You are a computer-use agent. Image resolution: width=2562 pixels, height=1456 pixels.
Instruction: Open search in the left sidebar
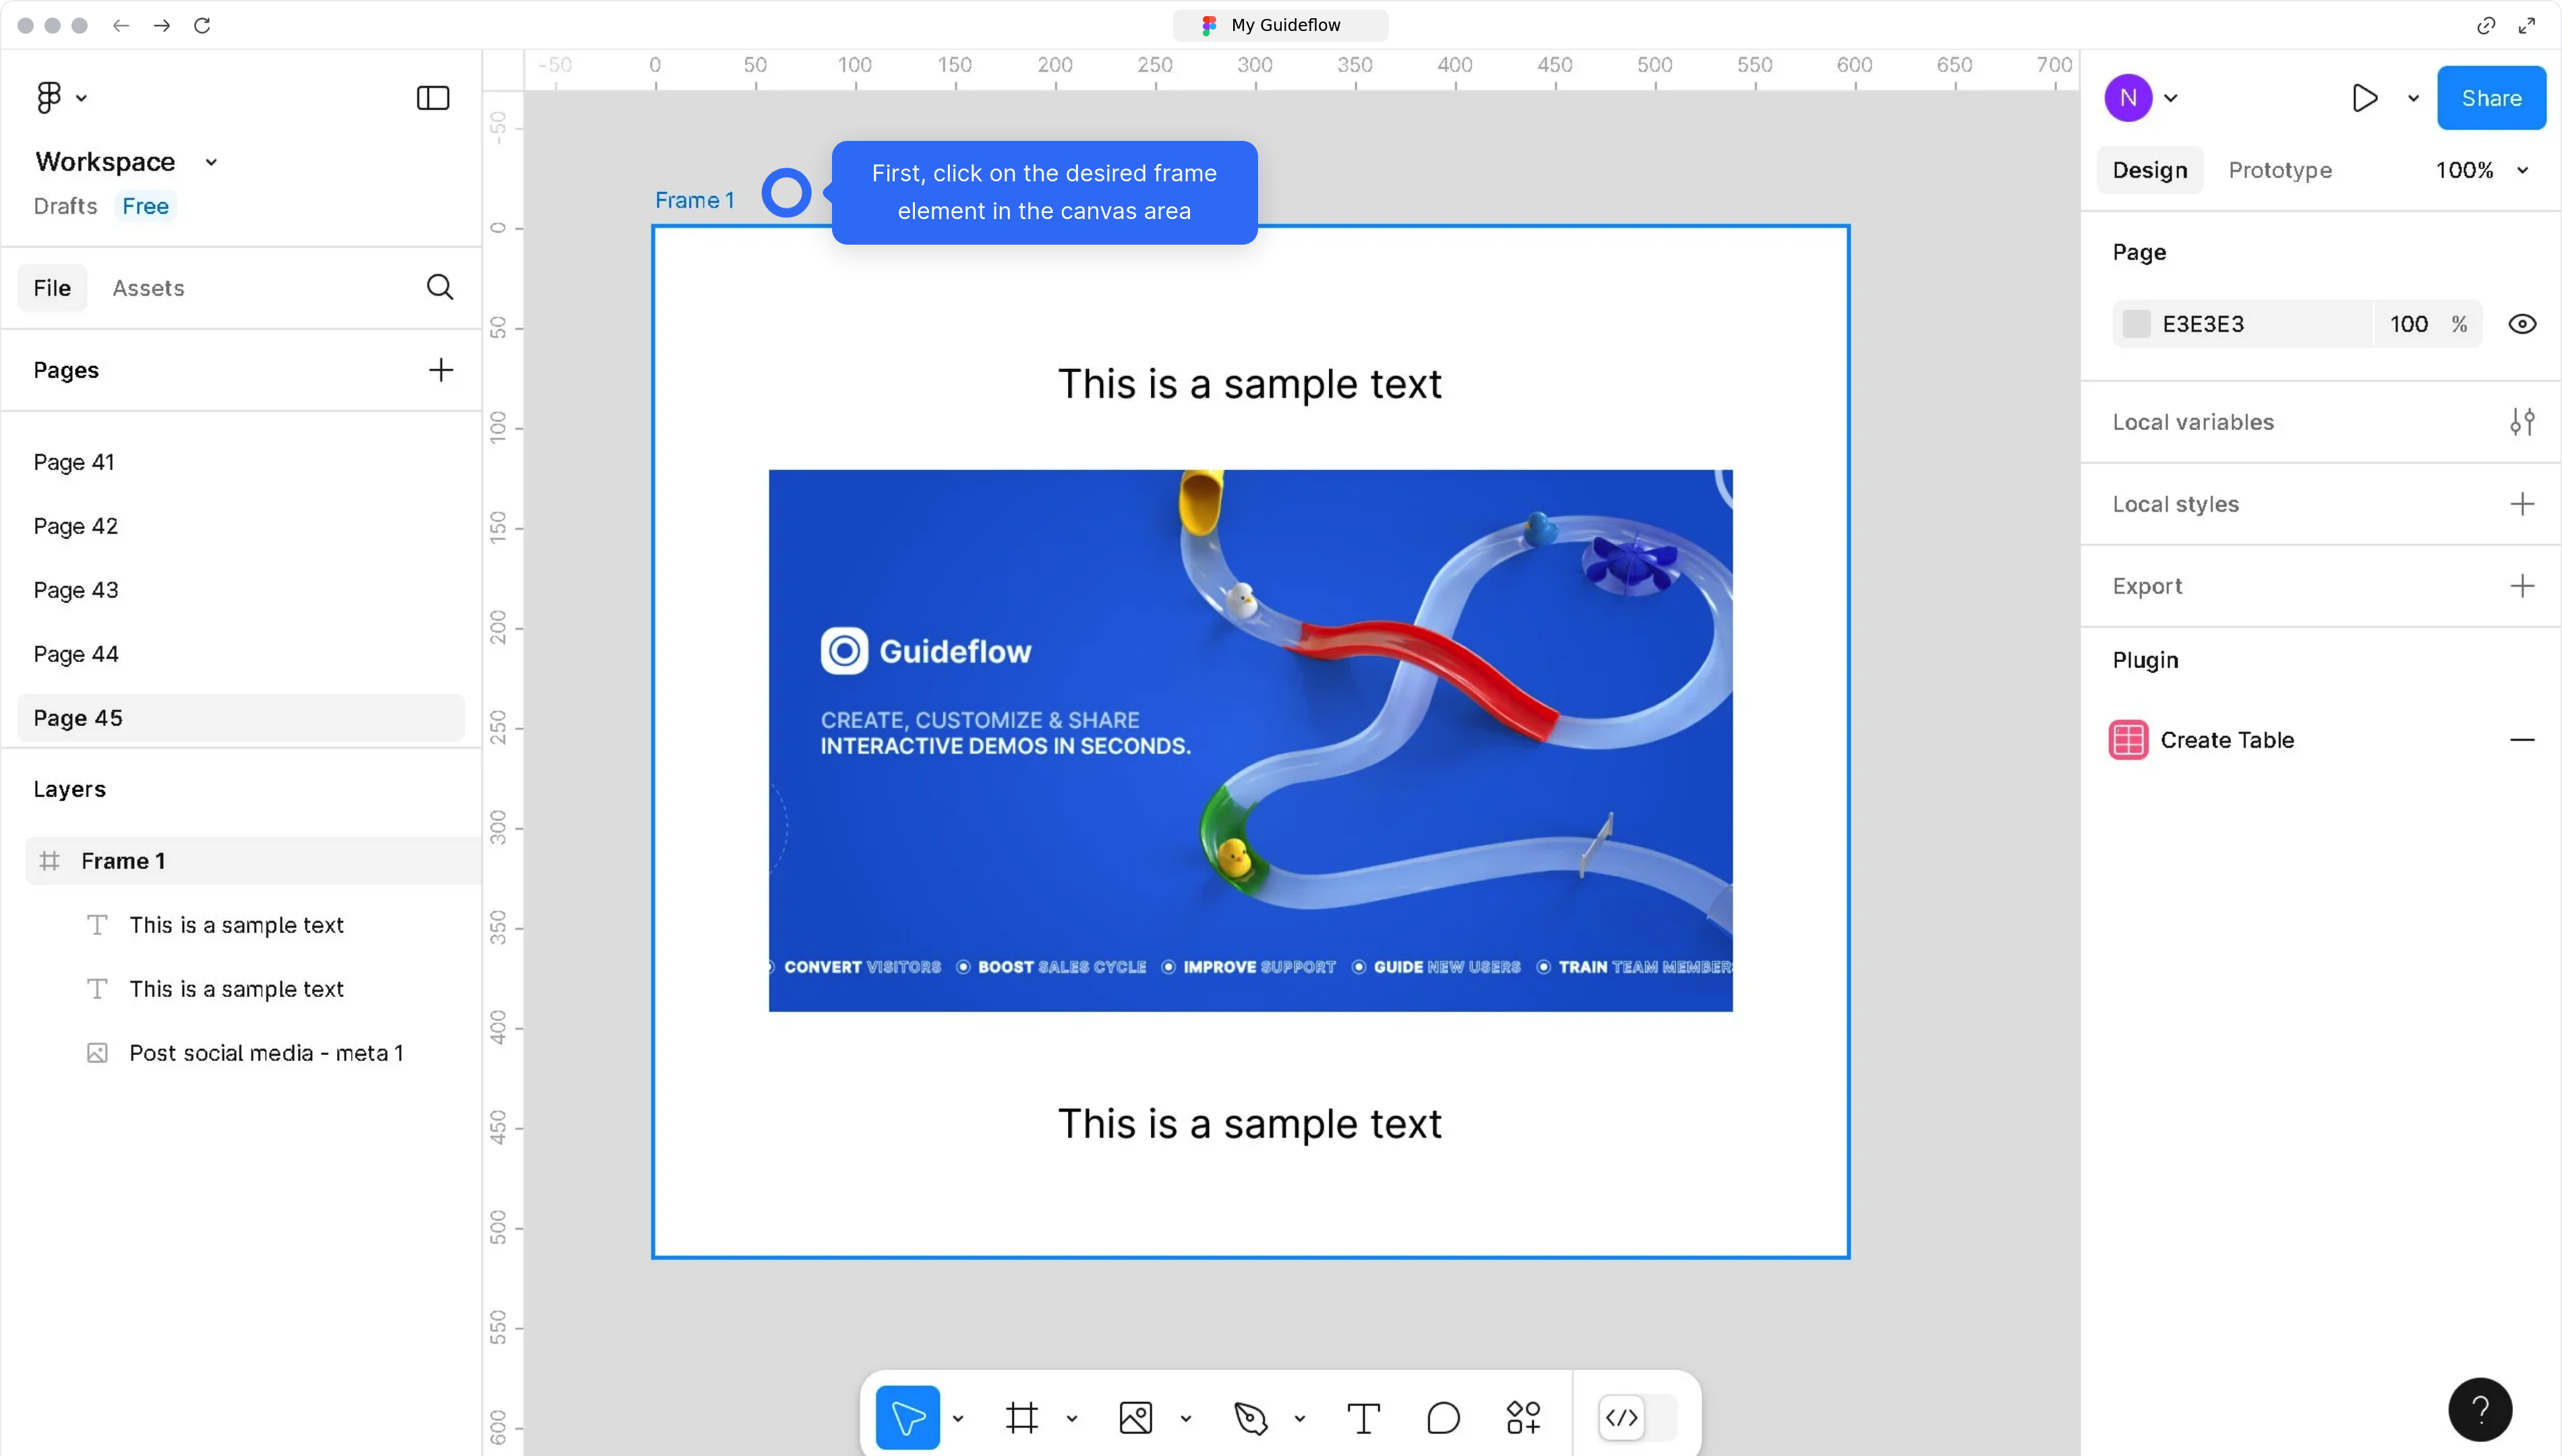click(x=439, y=287)
